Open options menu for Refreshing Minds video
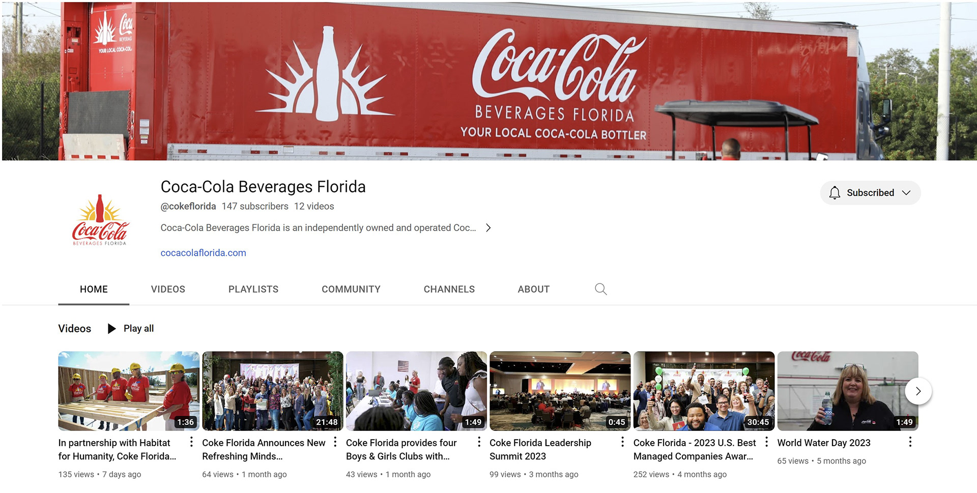The image size is (977, 493). coord(335,442)
